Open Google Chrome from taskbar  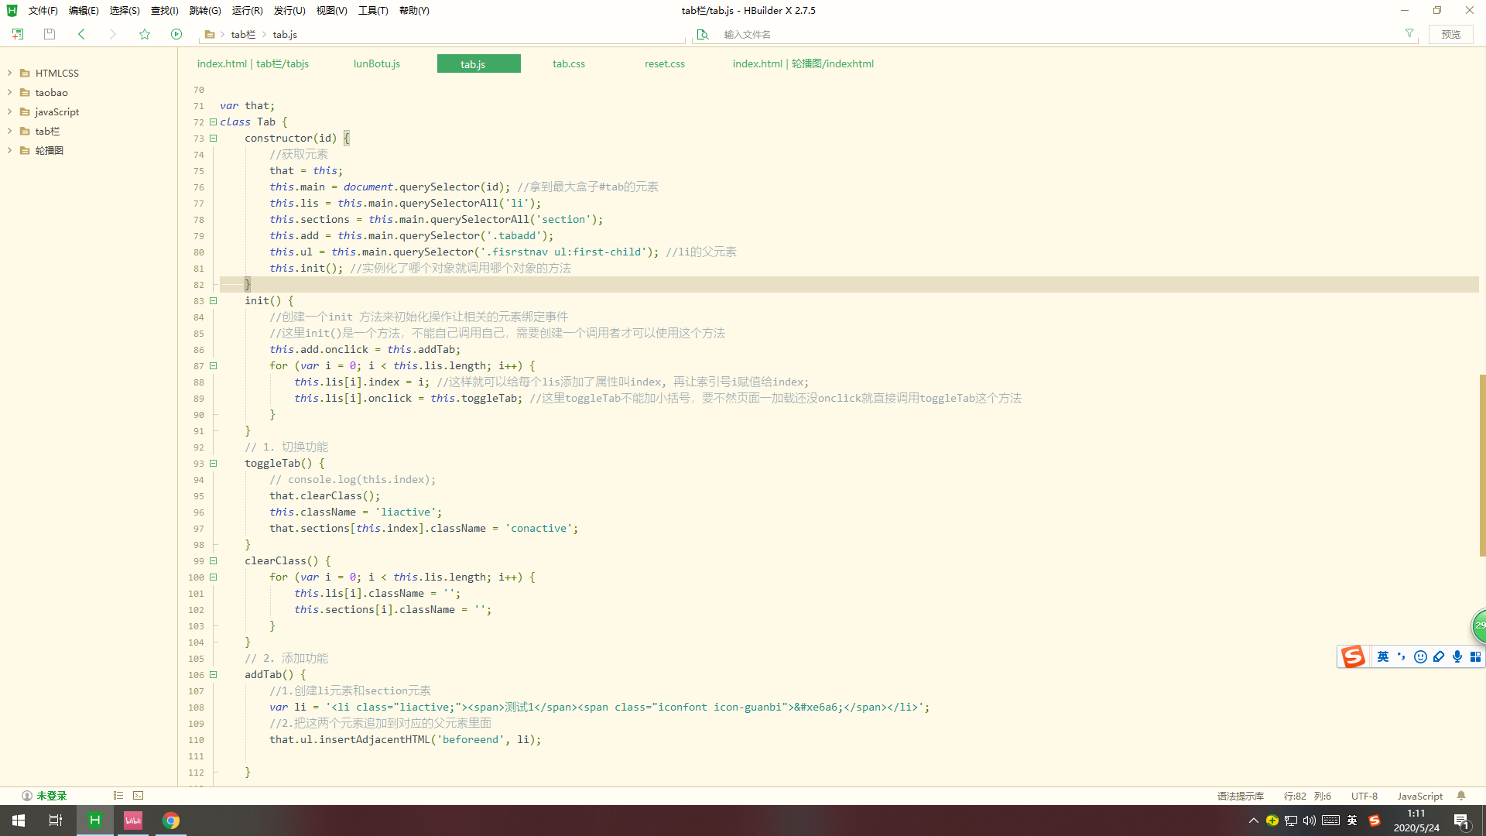click(171, 821)
